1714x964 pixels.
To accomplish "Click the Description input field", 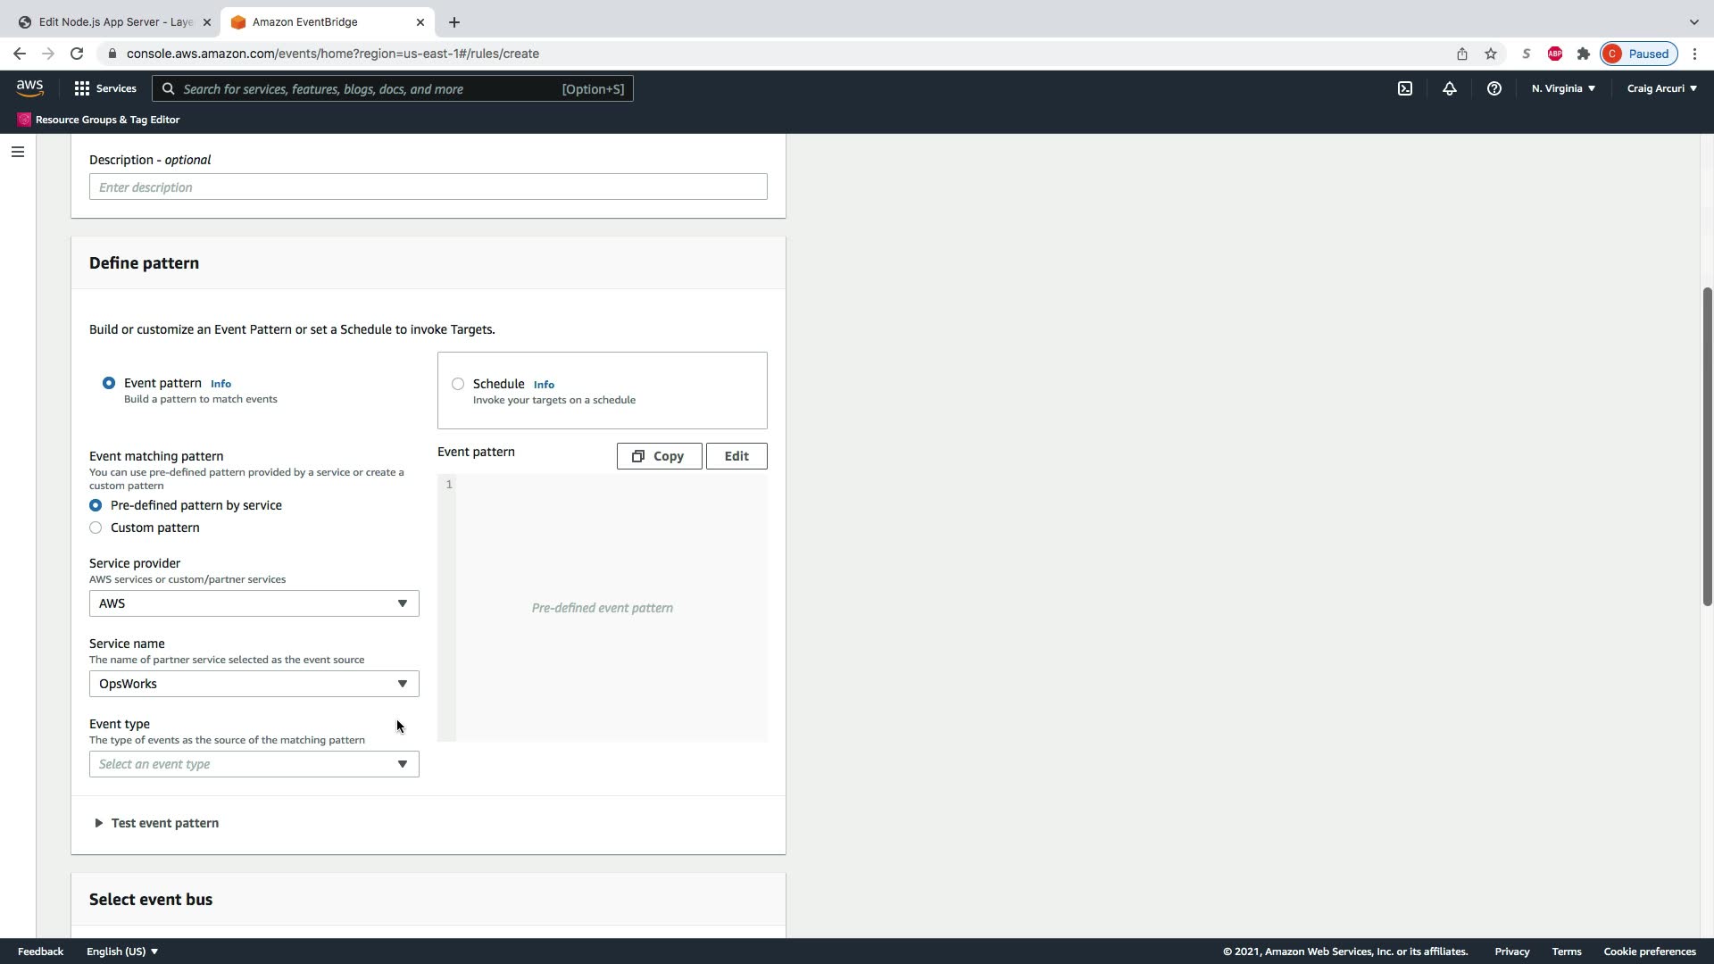I will point(428,187).
